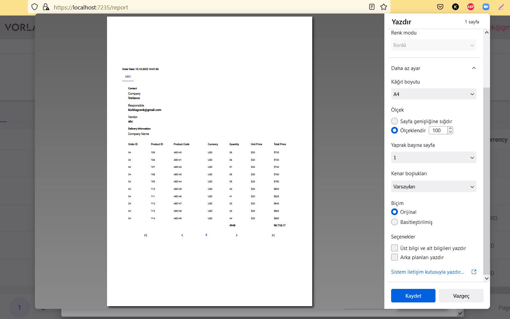Screen dimensions: 510x319
Task: Click the '$880' total price cell
Action: coord(276,219)
